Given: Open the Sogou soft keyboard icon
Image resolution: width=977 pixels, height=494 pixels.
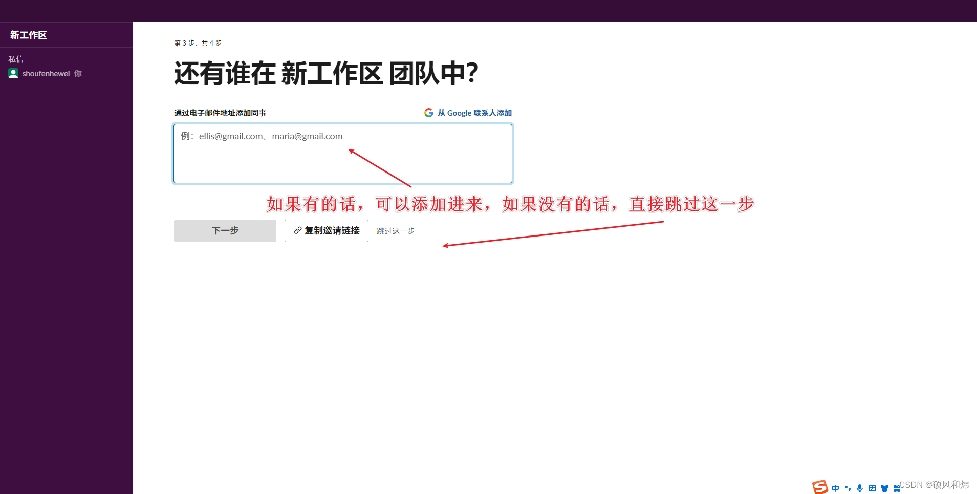Looking at the screenshot, I should click(872, 488).
